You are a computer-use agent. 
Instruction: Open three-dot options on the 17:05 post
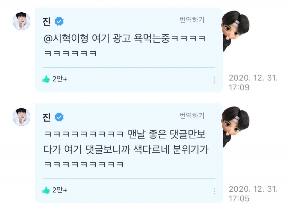click(x=214, y=191)
